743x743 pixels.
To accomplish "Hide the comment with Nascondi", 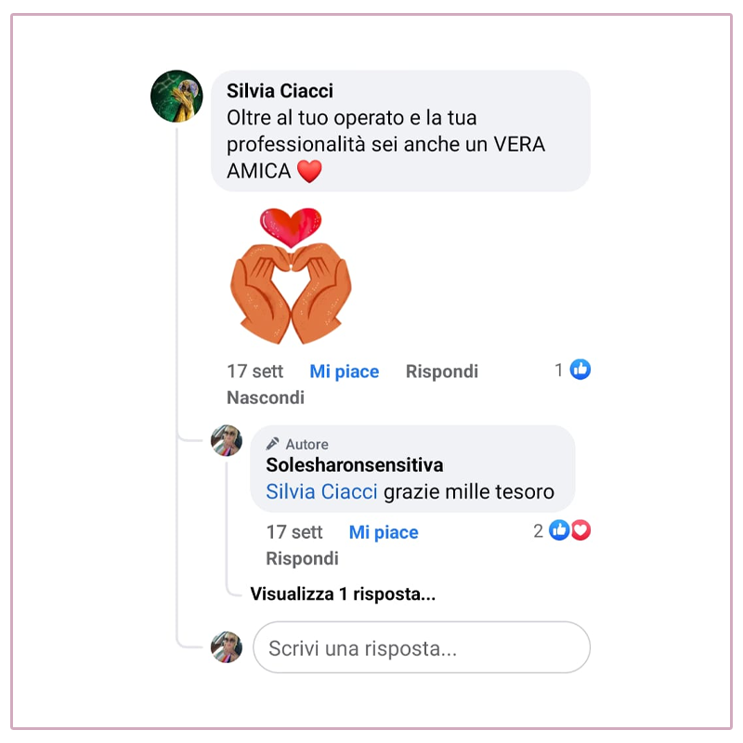I will [266, 398].
